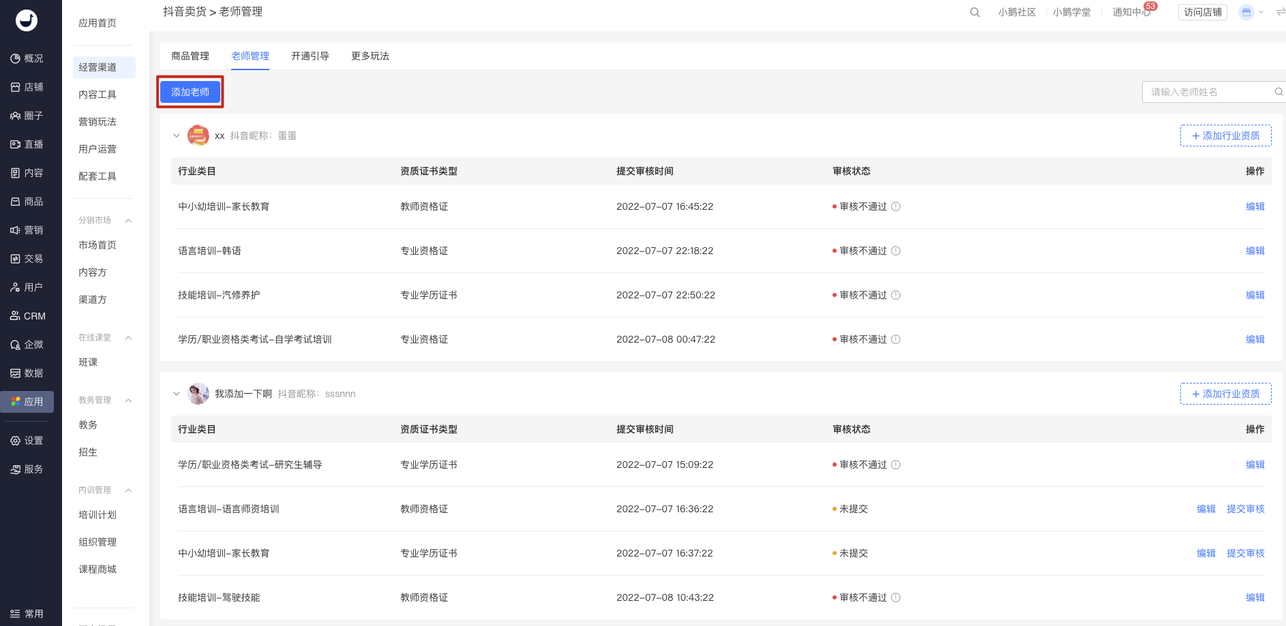The width and height of the screenshot is (1286, 626).
Task: Open 圈子 community section in sidebar
Action: pos(27,116)
